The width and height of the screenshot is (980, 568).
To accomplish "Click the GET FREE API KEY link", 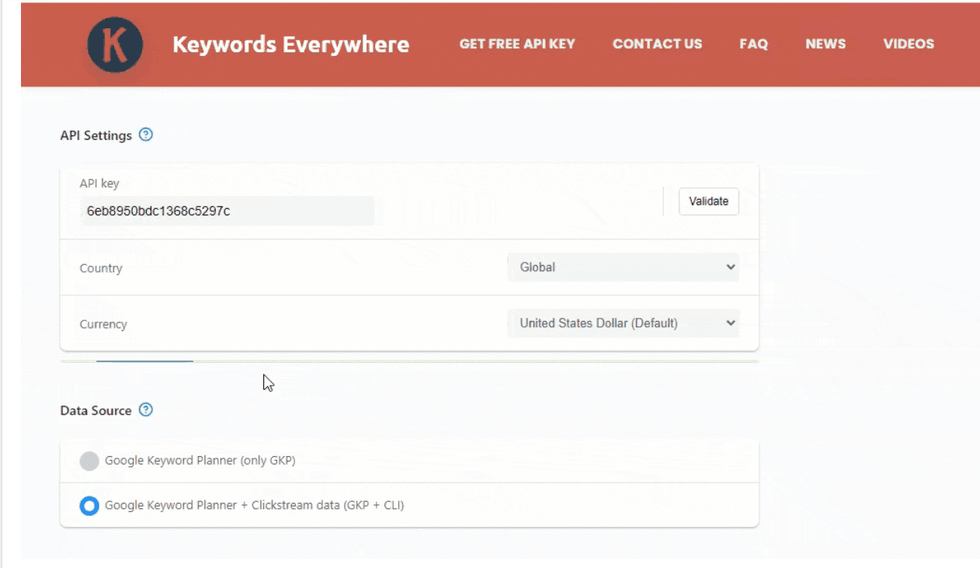I will pyautogui.click(x=516, y=44).
